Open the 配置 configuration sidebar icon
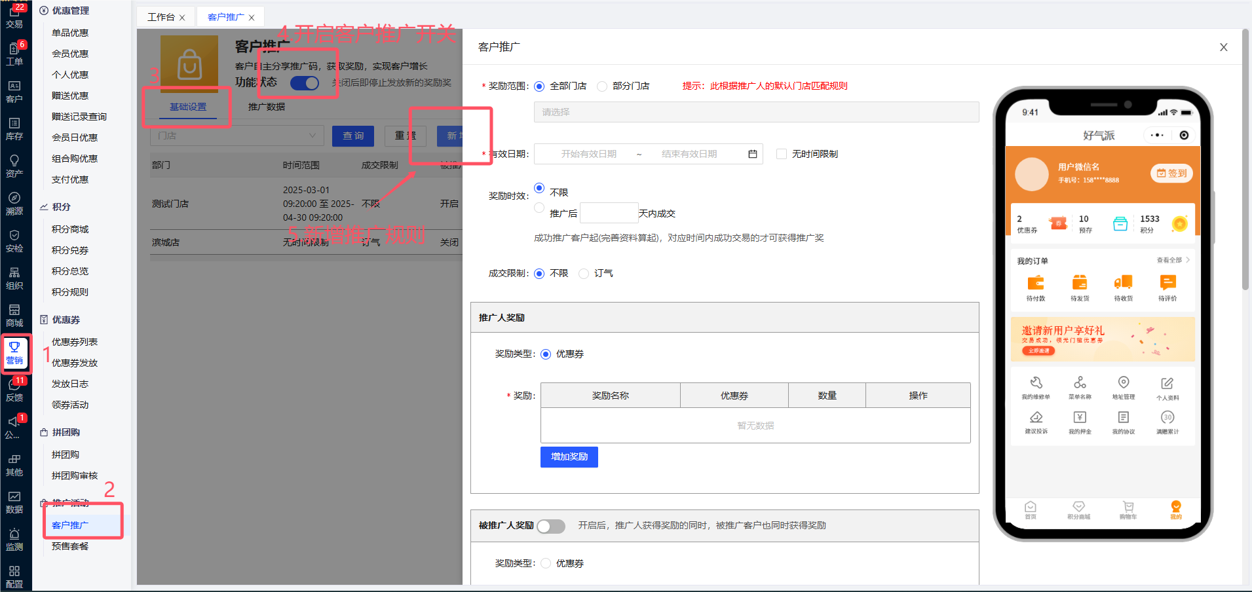Image resolution: width=1252 pixels, height=592 pixels. pyautogui.click(x=14, y=577)
